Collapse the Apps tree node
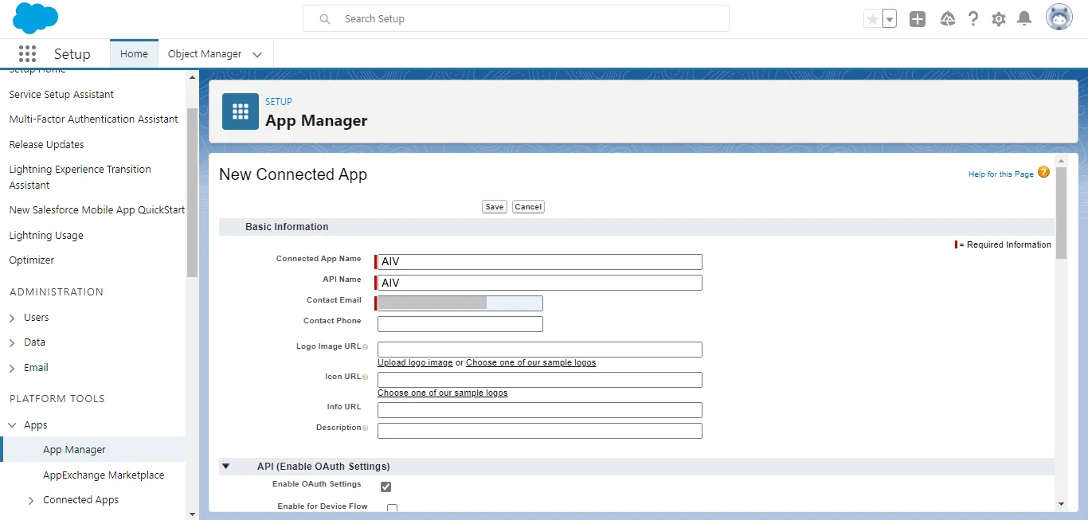1088x520 pixels. pos(12,425)
